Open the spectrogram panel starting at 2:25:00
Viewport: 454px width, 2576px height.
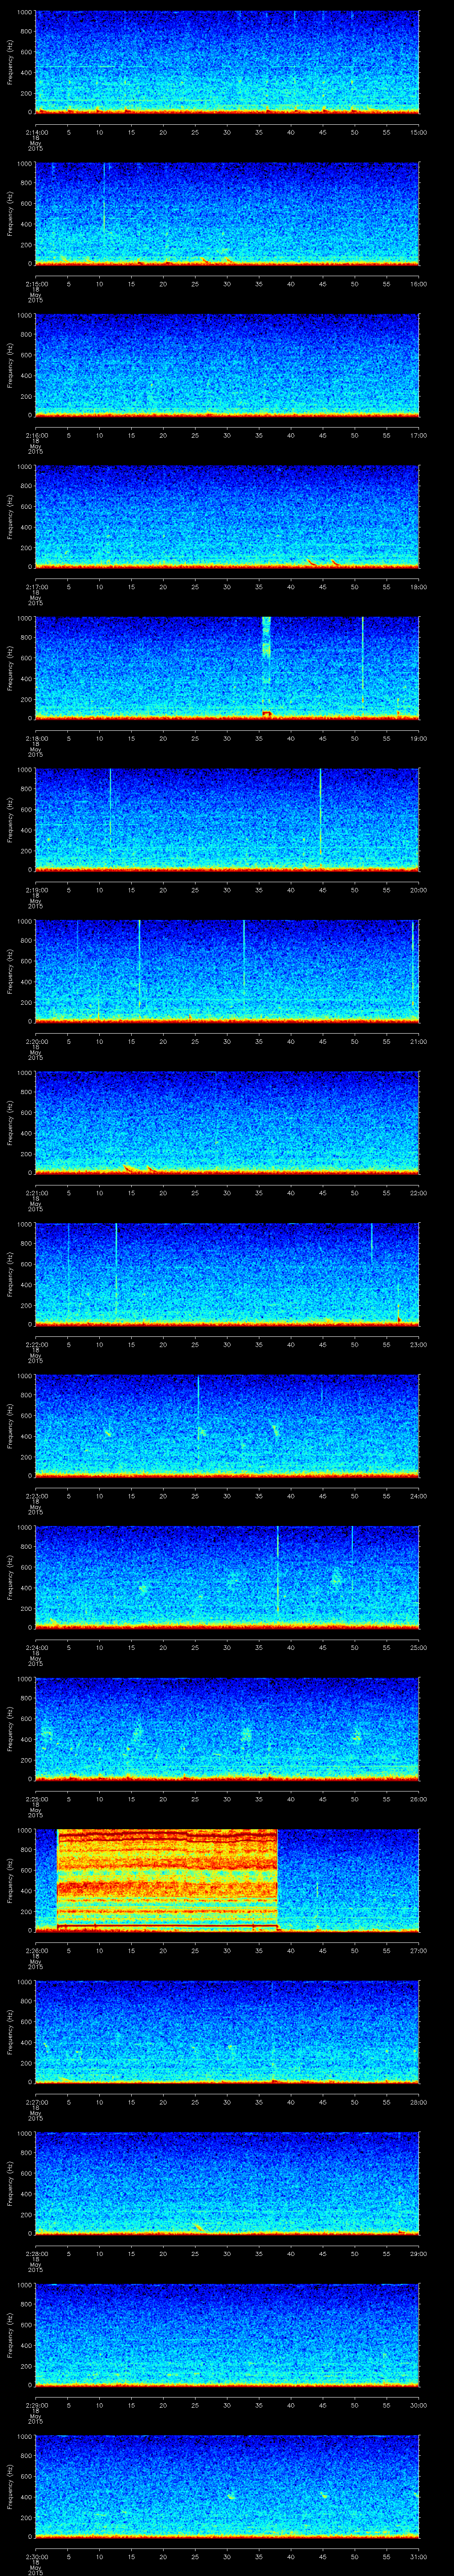pos(227,1729)
